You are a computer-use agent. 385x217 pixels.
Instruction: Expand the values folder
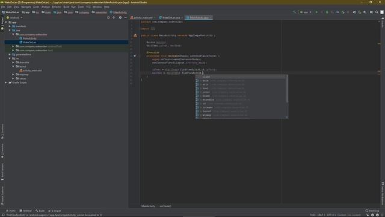coord(13,78)
